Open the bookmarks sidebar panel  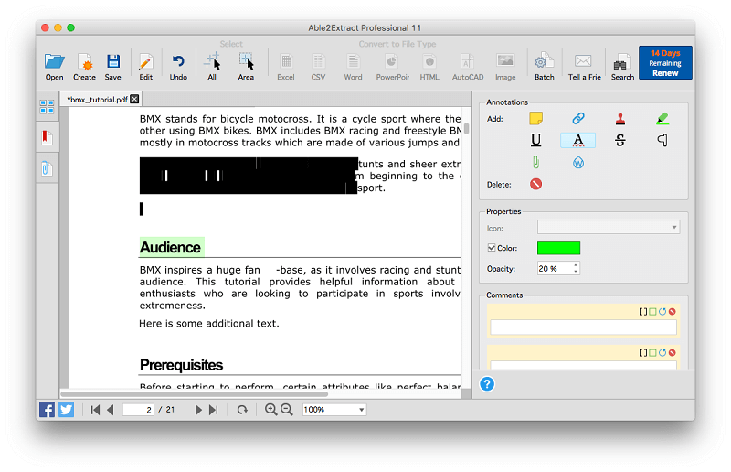coord(48,137)
